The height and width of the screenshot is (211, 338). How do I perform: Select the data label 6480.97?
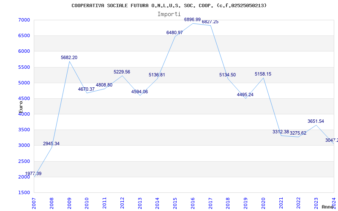pos(174,32)
